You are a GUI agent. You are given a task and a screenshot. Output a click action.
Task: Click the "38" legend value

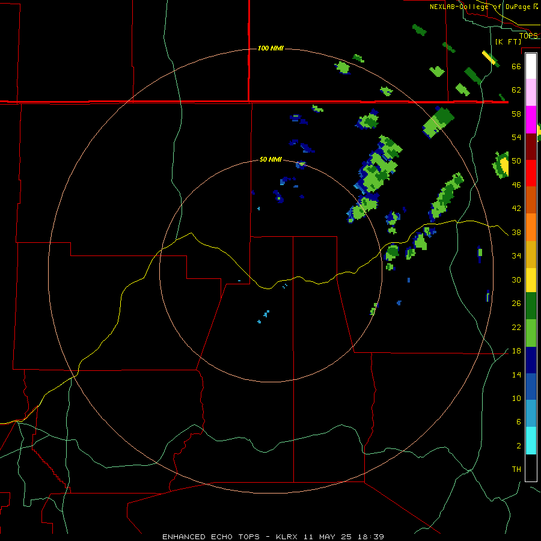coord(516,233)
